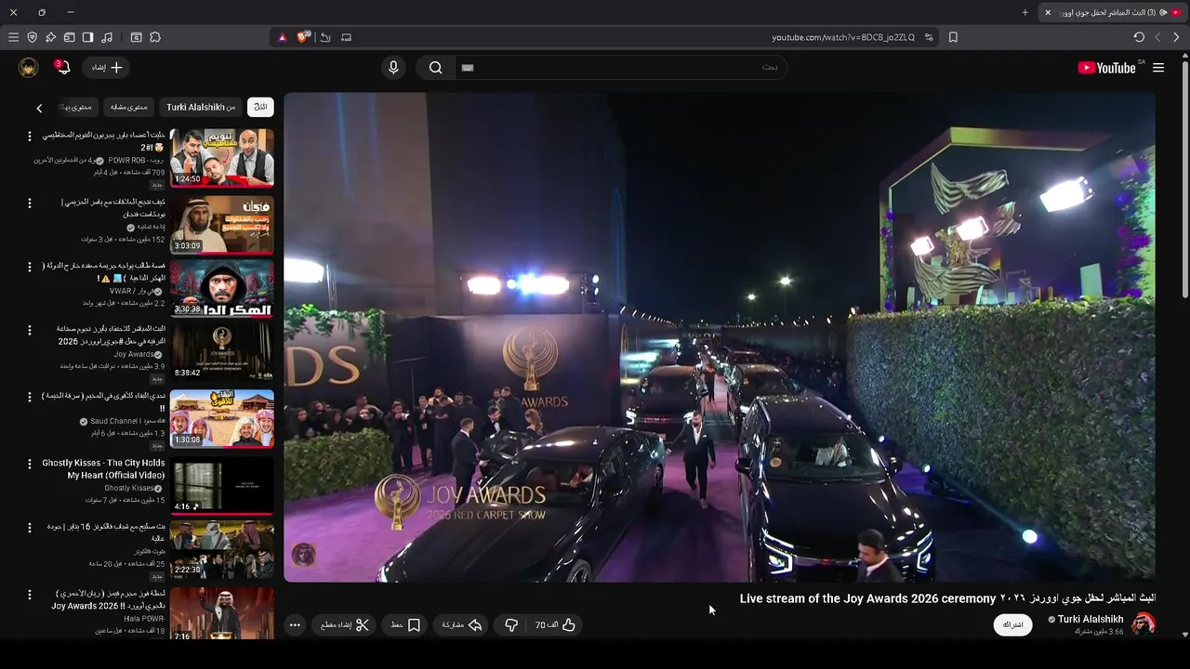Open the media music-note control icon
Screen dimensions: 1190x669
107,37
